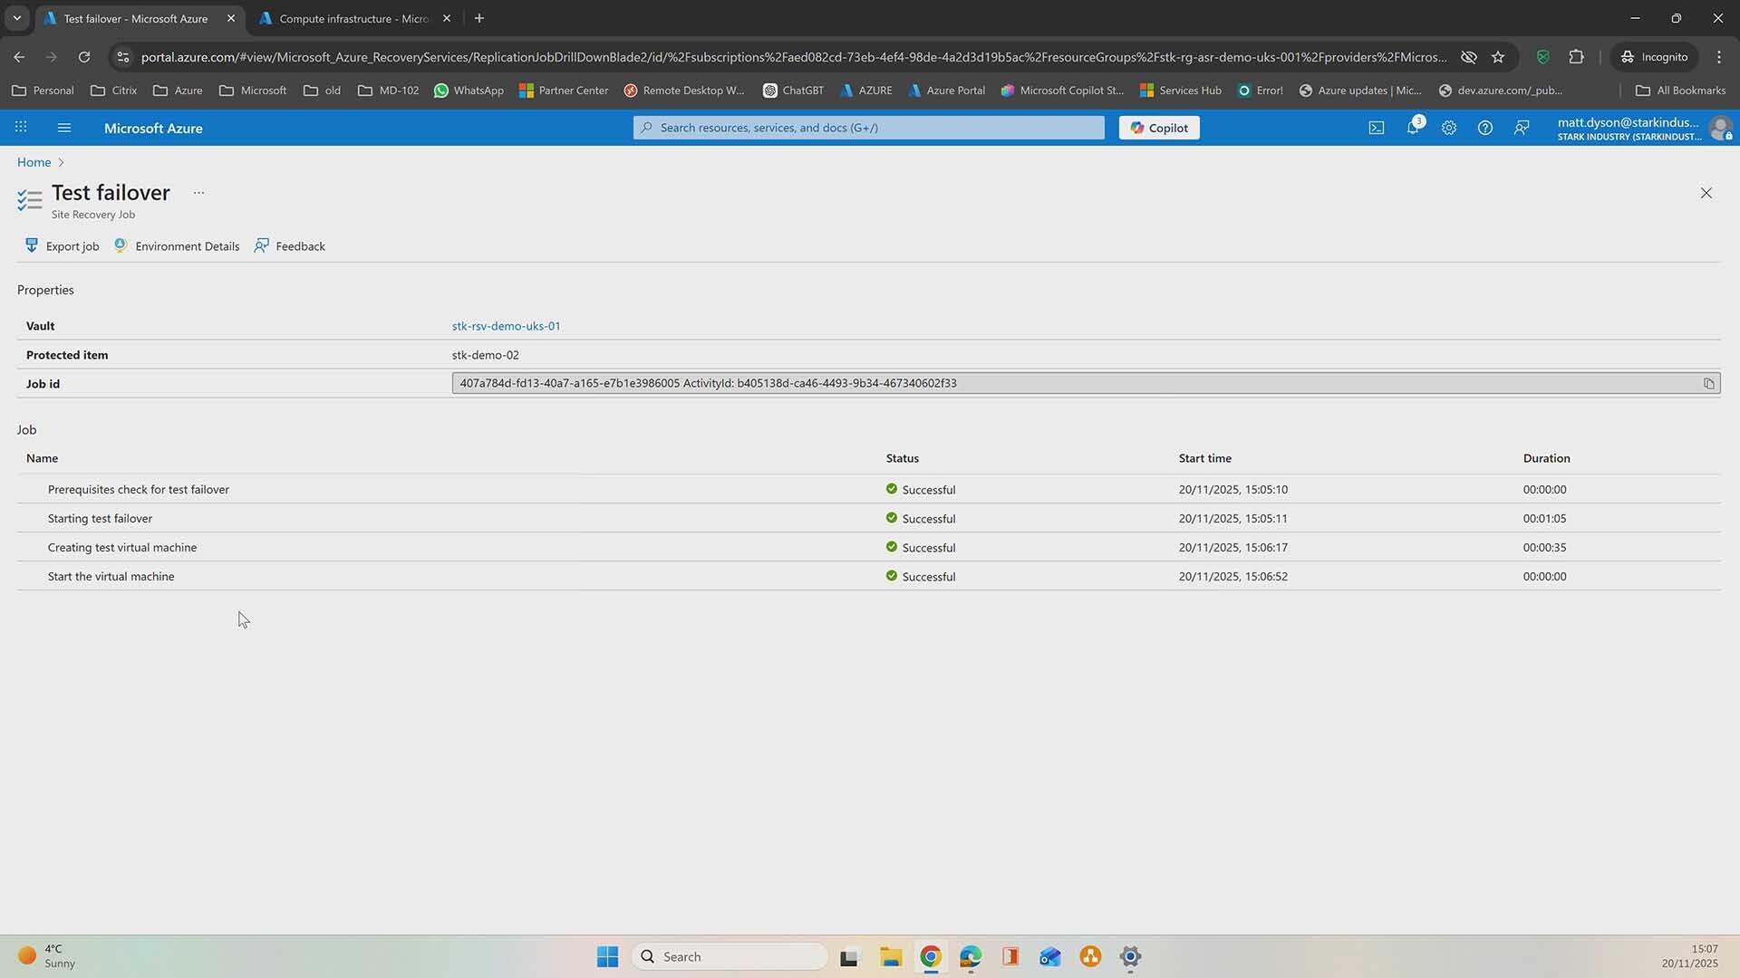Open the Azure apps grid launcher

(21, 128)
